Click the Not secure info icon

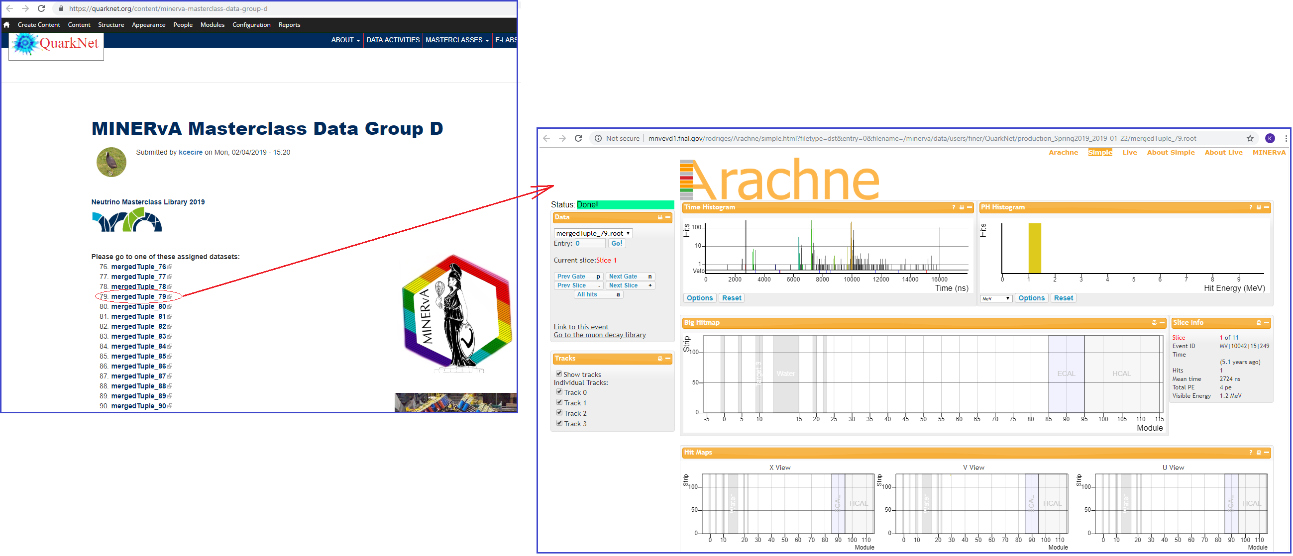[598, 138]
